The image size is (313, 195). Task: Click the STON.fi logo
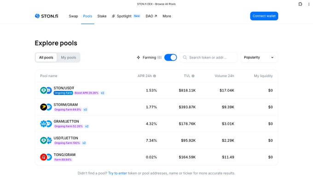46,16
